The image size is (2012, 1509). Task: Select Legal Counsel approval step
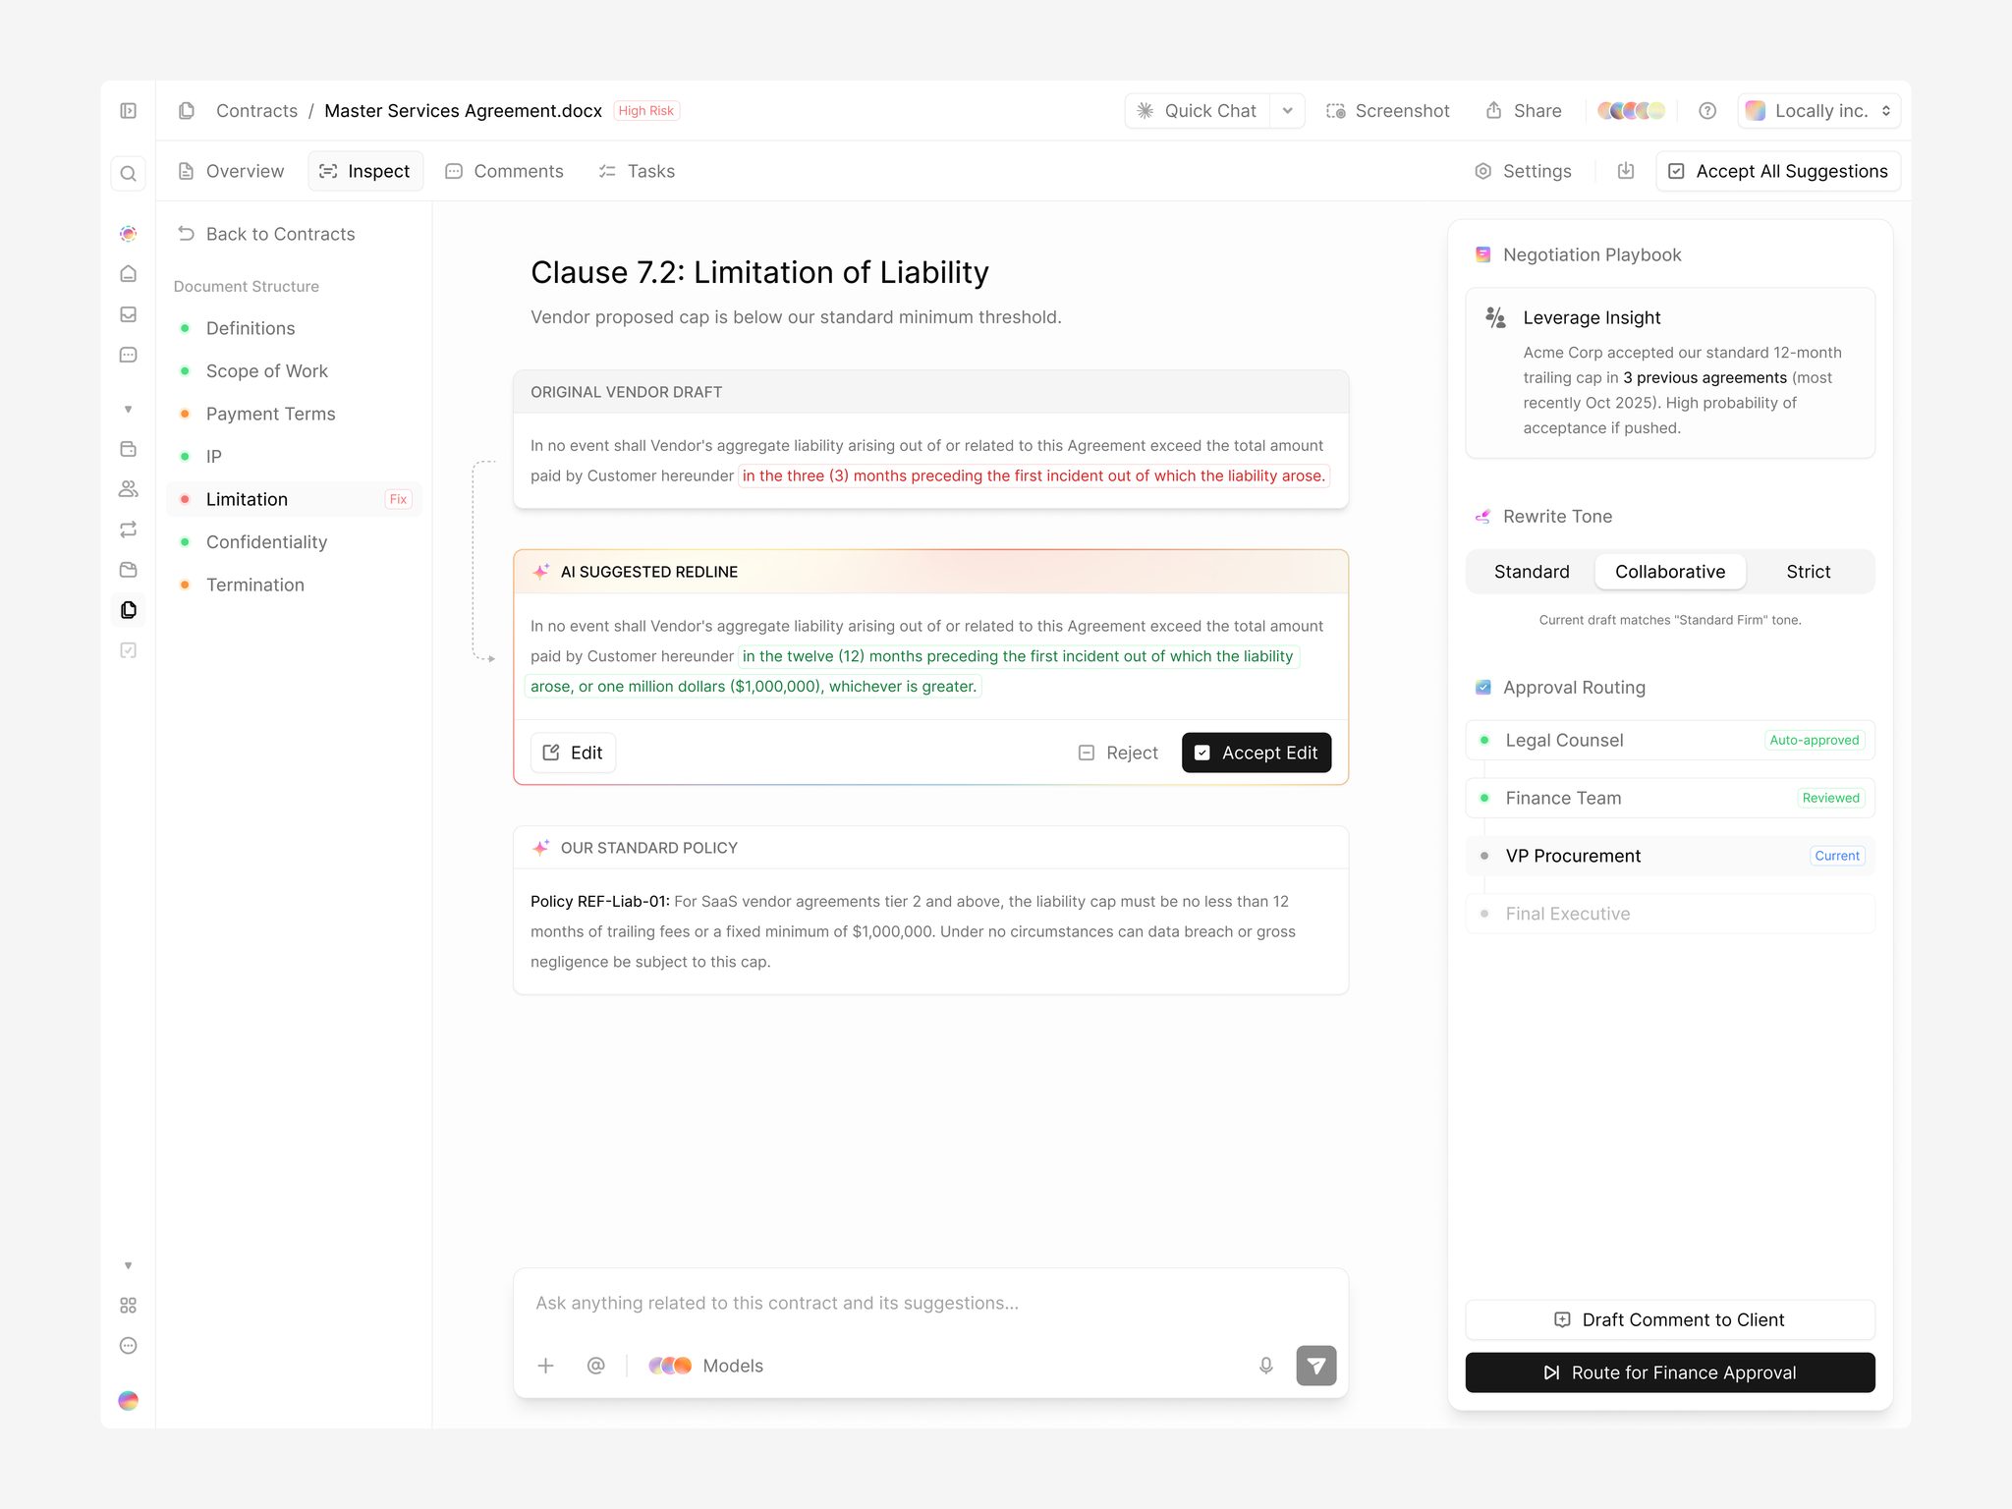(x=1670, y=740)
